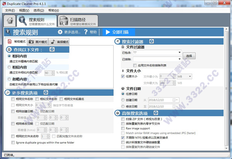Click the document icon of 查找以下文件 header
Screen dimensions: 232x159
[9, 50]
